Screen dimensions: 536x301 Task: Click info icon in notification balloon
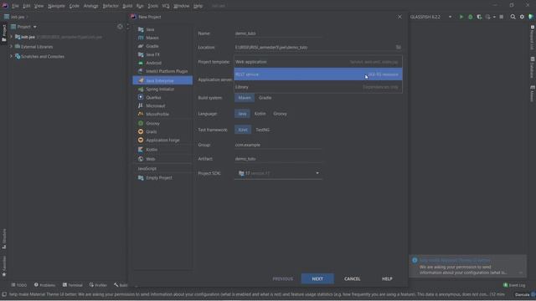(x=415, y=260)
